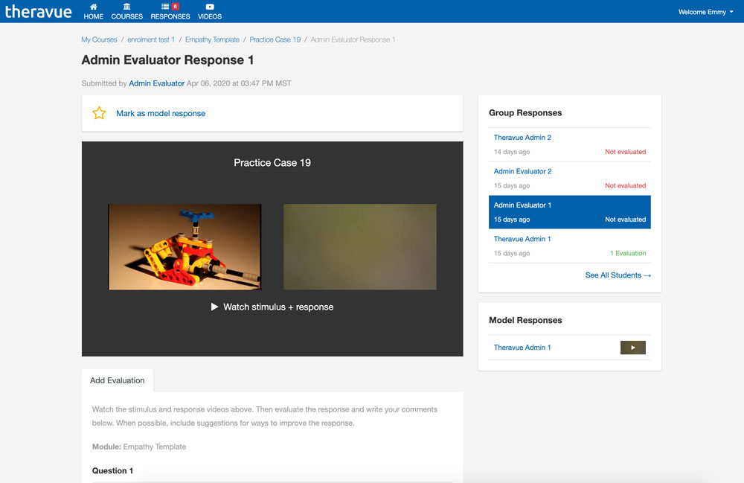This screenshot has height=483, width=744.
Task: Open Theravue Admin 1 group response
Action: click(x=522, y=239)
